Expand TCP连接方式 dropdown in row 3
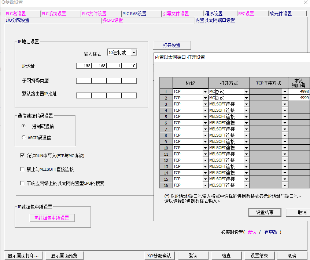 click(x=285, y=104)
